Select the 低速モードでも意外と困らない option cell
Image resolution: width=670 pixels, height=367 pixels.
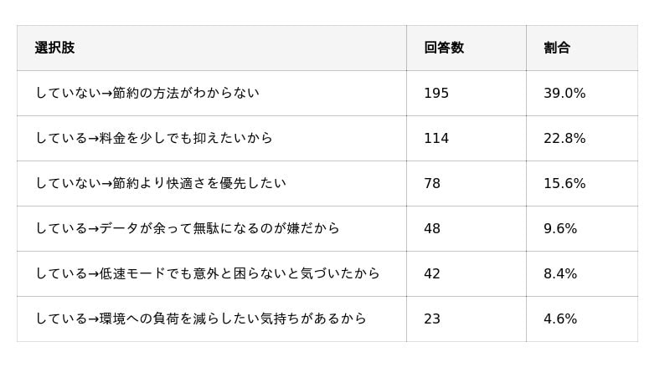tap(208, 273)
